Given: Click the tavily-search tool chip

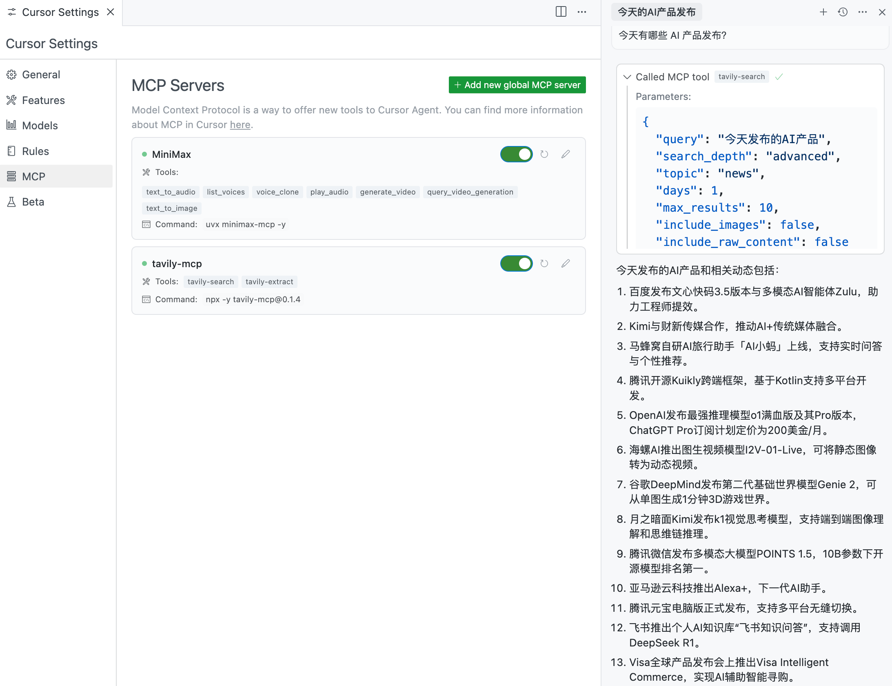Looking at the screenshot, I should (210, 282).
